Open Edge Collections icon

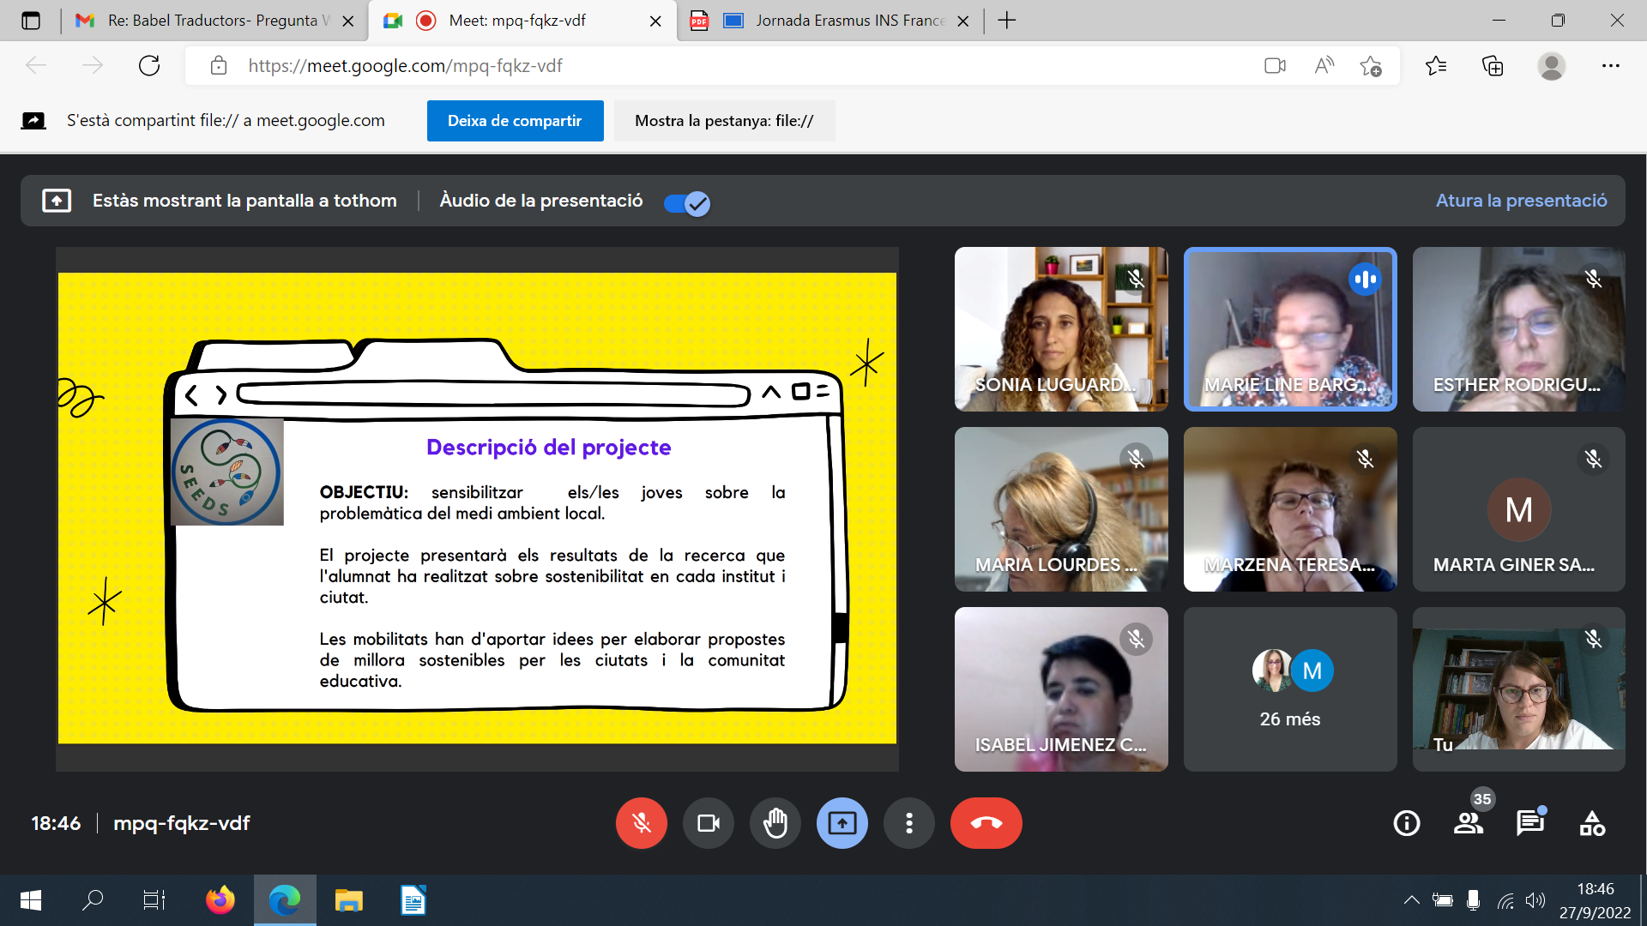coord(1493,66)
